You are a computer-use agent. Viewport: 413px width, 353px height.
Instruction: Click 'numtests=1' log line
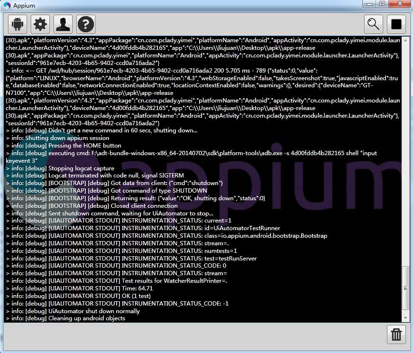121,251
